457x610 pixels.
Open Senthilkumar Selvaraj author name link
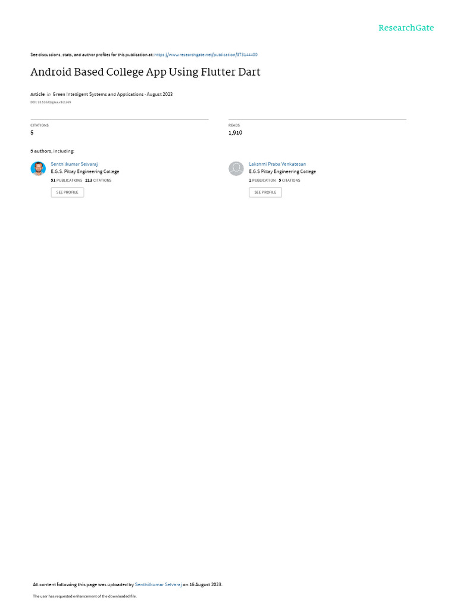click(74, 164)
